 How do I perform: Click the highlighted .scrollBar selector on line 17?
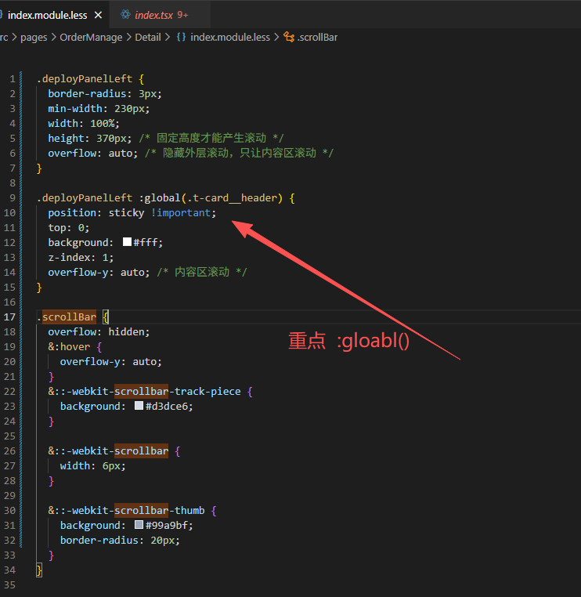67,317
